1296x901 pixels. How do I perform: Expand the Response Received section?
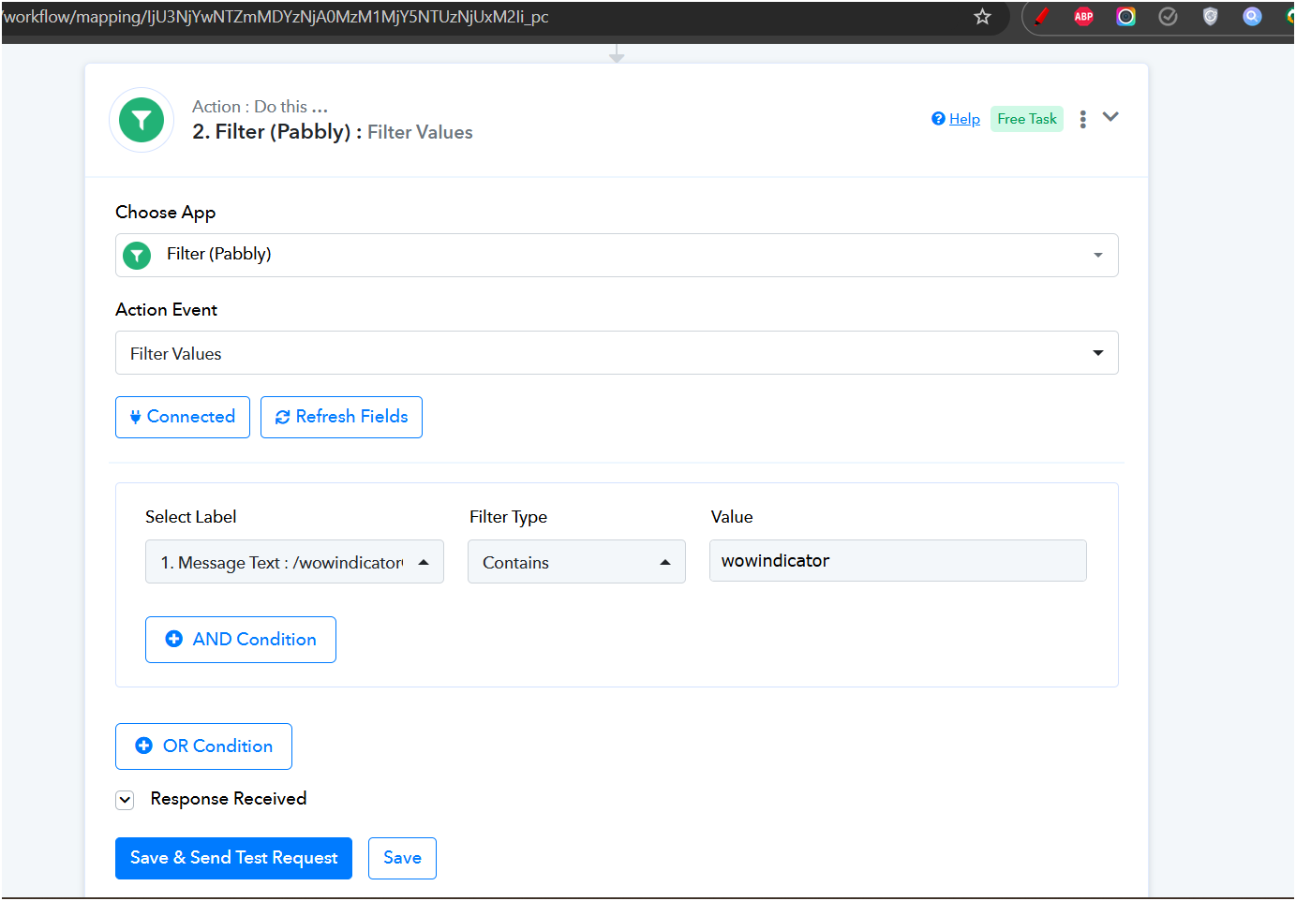tap(125, 800)
